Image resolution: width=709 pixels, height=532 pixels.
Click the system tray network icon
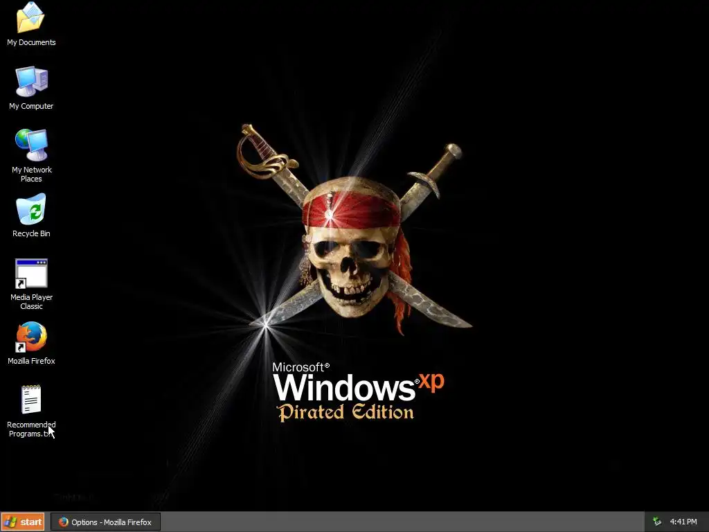(657, 522)
